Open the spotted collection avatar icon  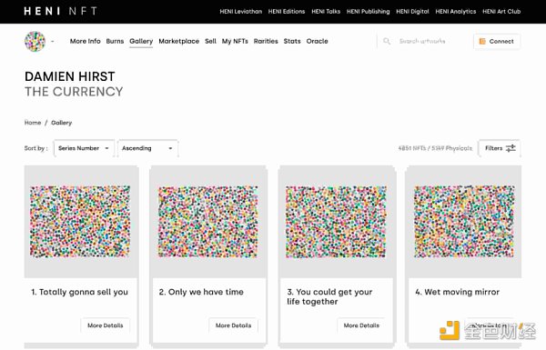[35, 42]
